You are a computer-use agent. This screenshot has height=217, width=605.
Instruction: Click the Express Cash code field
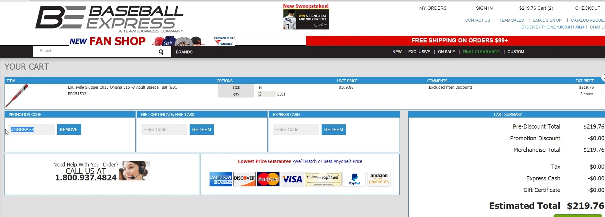296,130
